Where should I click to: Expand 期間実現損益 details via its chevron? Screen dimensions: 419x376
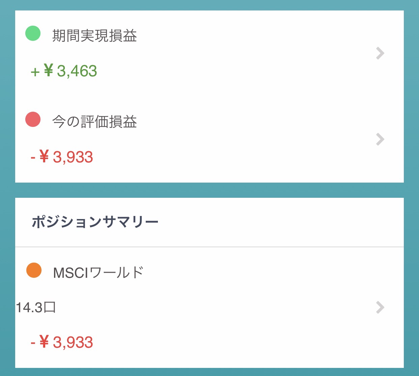[x=380, y=53]
